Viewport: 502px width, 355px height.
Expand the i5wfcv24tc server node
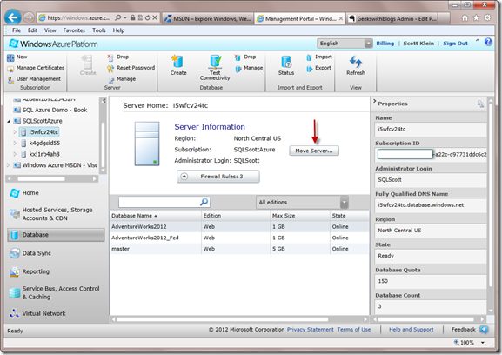tap(15, 132)
